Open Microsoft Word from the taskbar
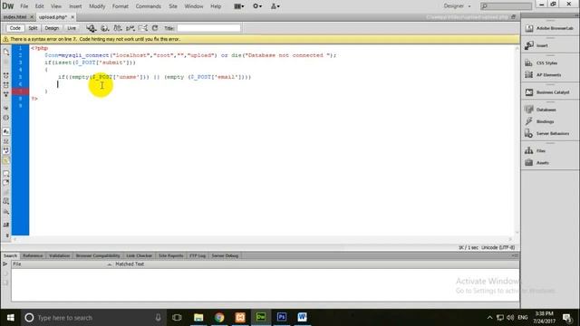Screen dimensions: 580x326 coord(302,317)
